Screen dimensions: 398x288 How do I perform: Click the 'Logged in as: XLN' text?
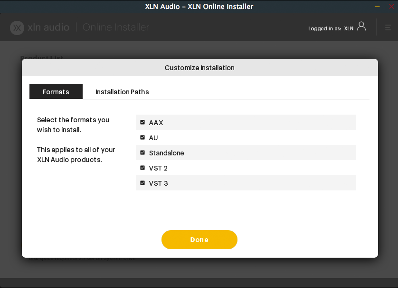331,28
